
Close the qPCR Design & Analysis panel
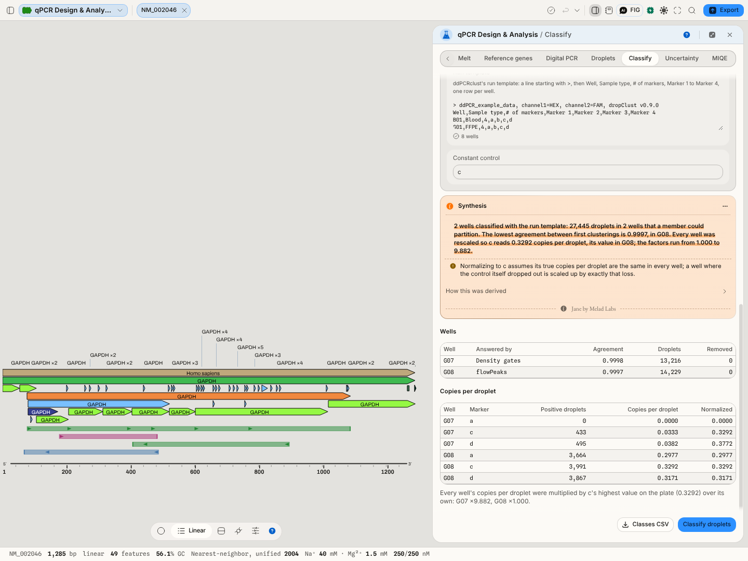(x=730, y=35)
